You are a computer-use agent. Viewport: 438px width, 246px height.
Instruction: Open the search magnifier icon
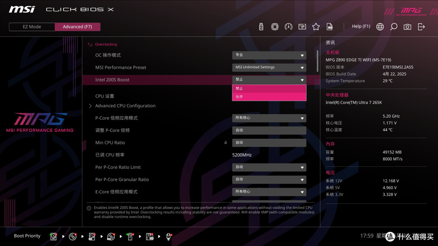pos(393,27)
